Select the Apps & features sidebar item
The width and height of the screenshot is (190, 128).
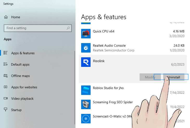pyautogui.click(x=23, y=53)
